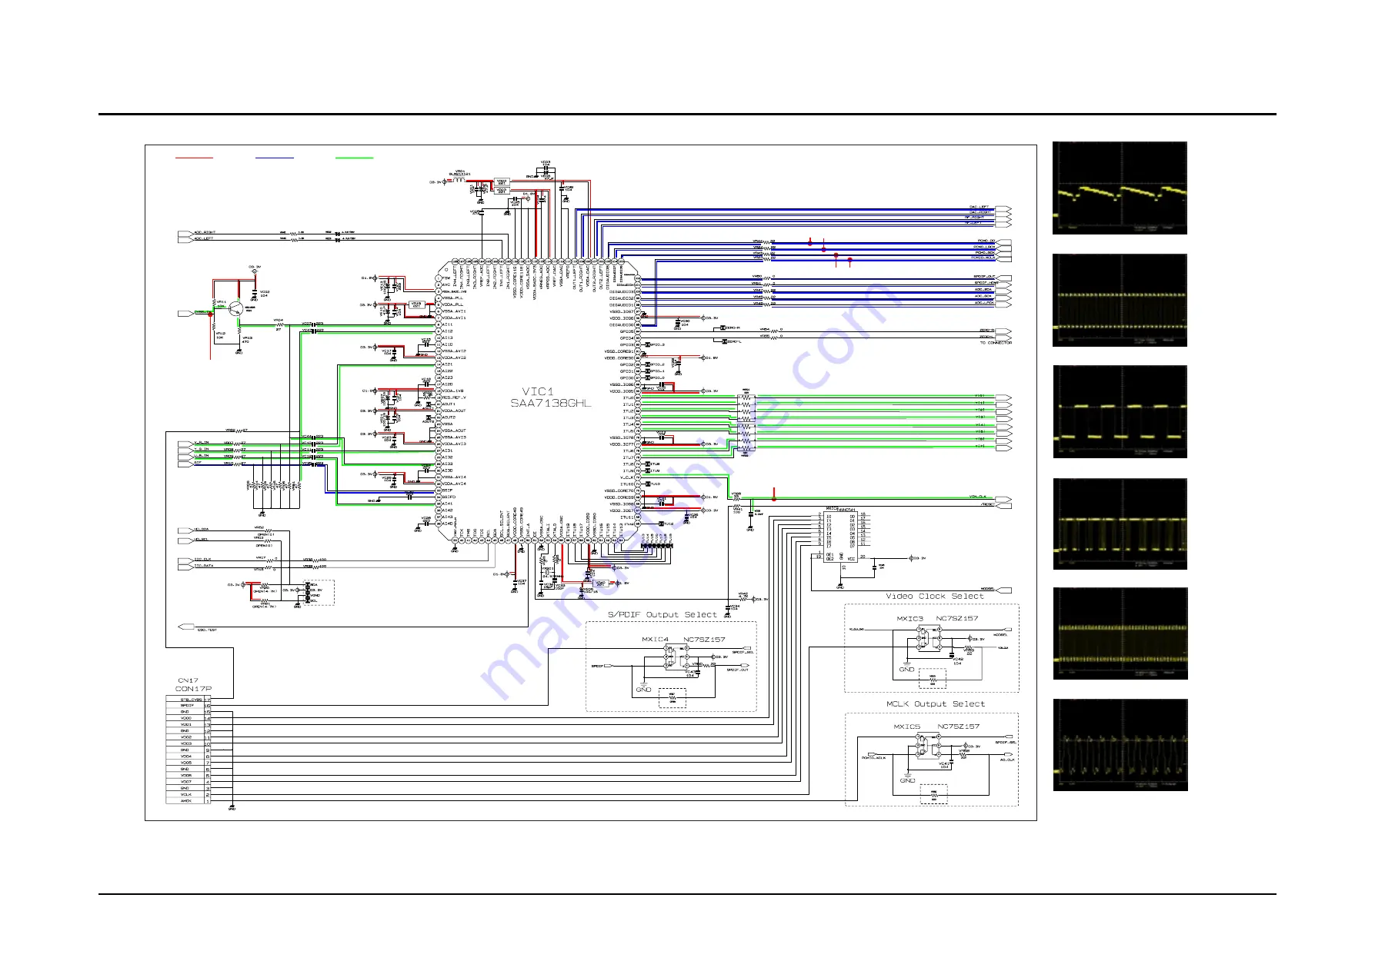The width and height of the screenshot is (1375, 971).
Task: Click the TO CONNECTOR note
Action: [x=996, y=343]
